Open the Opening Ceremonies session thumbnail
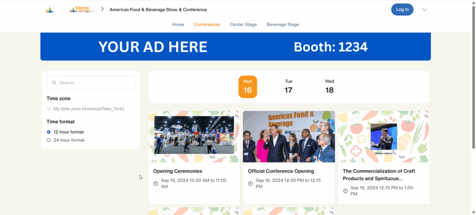Viewport: 476px width, 215px height. click(194, 136)
